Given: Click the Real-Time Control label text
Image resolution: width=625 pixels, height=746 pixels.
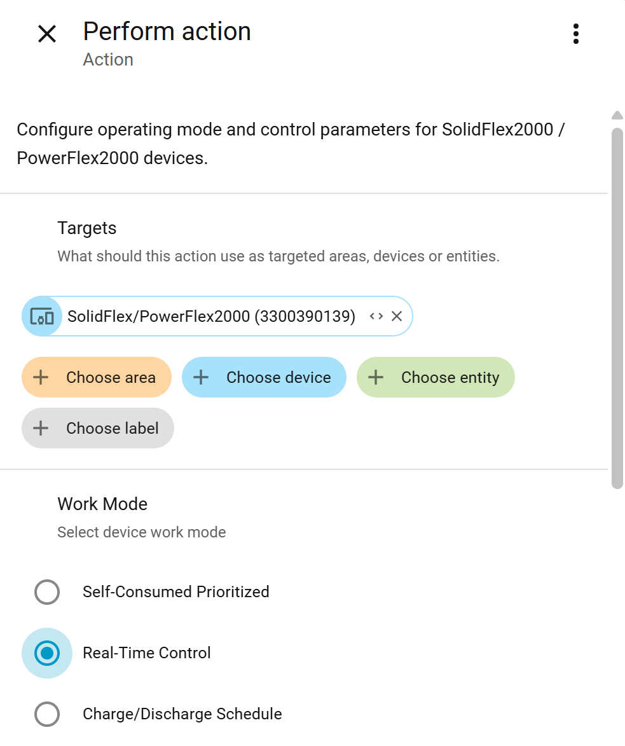Looking at the screenshot, I should tap(147, 653).
